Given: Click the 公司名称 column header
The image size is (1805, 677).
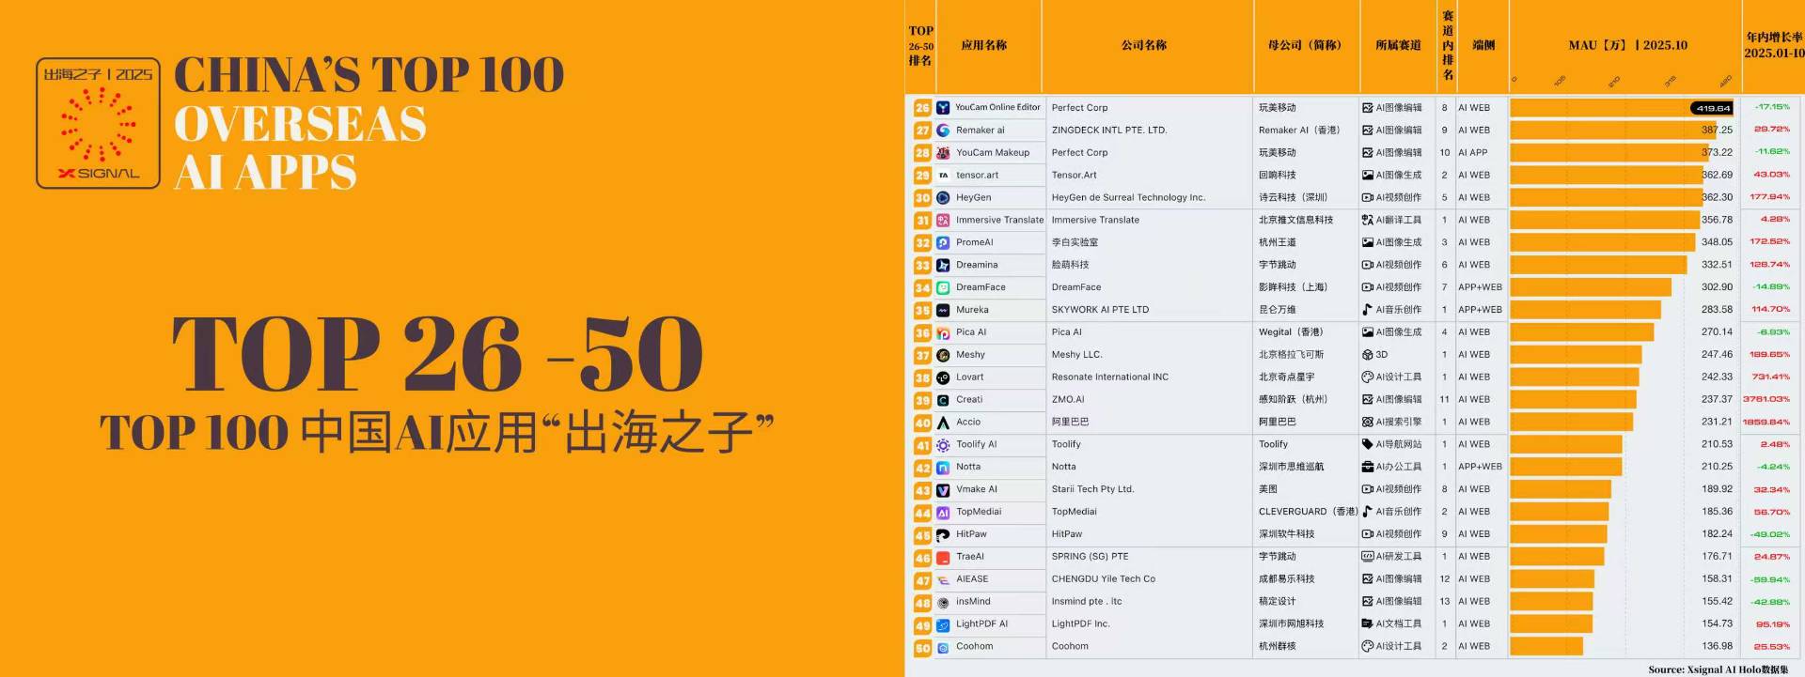Looking at the screenshot, I should (1144, 45).
